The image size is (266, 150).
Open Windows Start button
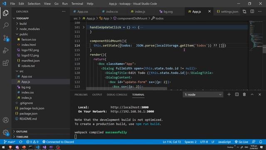pos(3,147)
